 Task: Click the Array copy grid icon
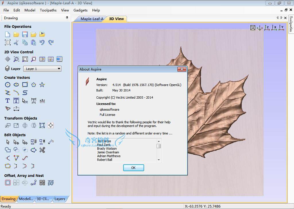click(x=16, y=183)
